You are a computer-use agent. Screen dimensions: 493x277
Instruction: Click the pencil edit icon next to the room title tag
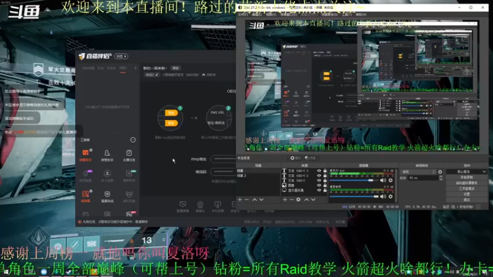157,74
